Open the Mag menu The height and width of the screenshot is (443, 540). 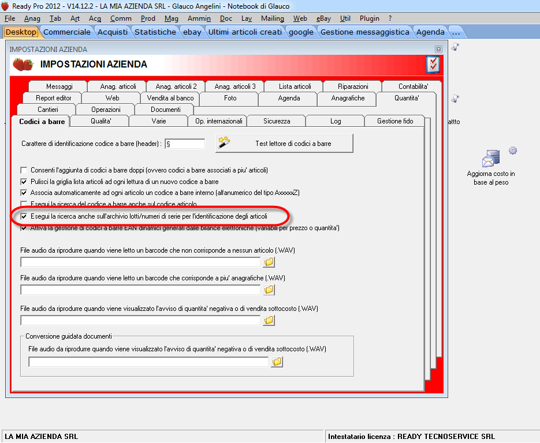[171, 18]
